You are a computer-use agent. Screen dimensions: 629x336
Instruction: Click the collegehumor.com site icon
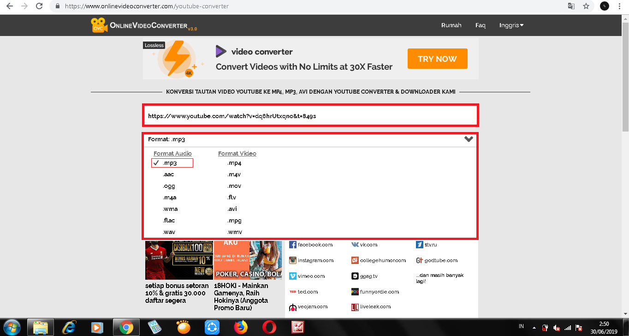pos(355,260)
